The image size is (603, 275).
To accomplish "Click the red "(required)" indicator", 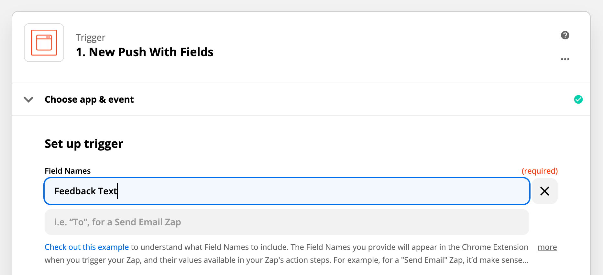I will (540, 171).
